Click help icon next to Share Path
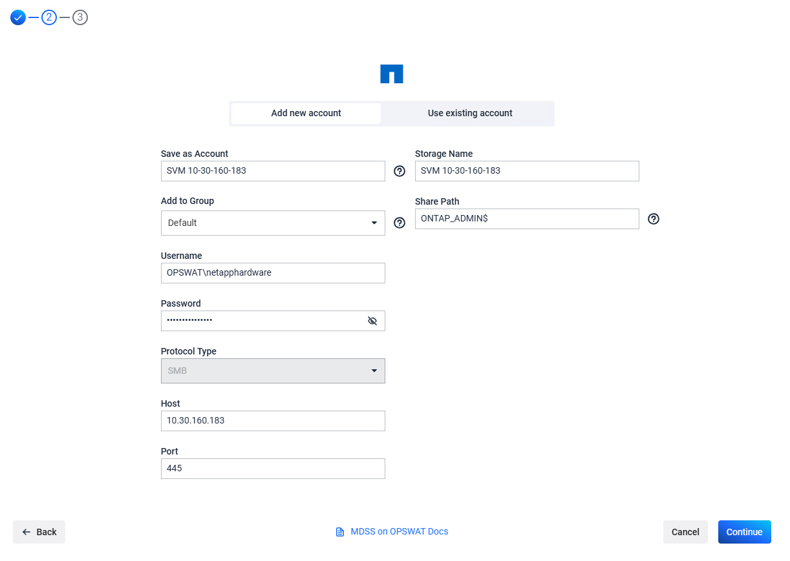The height and width of the screenshot is (561, 790). point(654,219)
